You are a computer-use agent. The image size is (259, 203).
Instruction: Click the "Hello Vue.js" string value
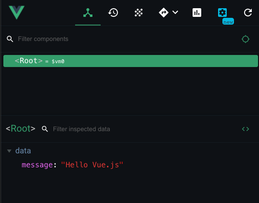(92, 165)
